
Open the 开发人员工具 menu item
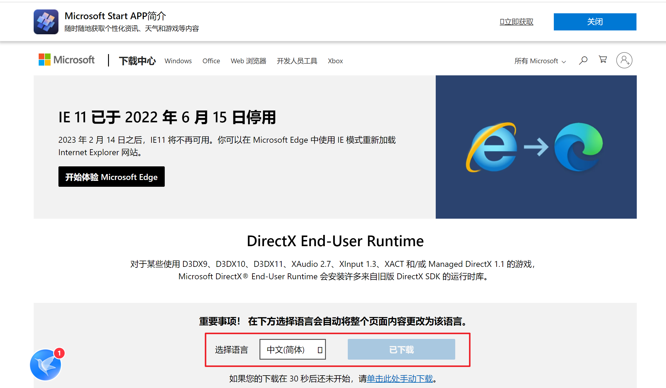[297, 61]
